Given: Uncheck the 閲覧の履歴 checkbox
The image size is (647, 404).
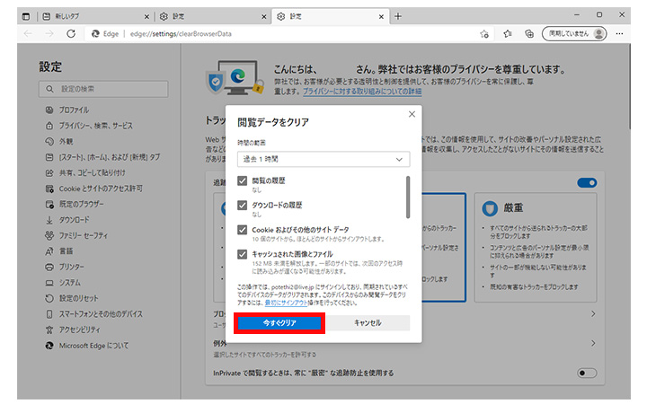Looking at the screenshot, I should pyautogui.click(x=243, y=180).
